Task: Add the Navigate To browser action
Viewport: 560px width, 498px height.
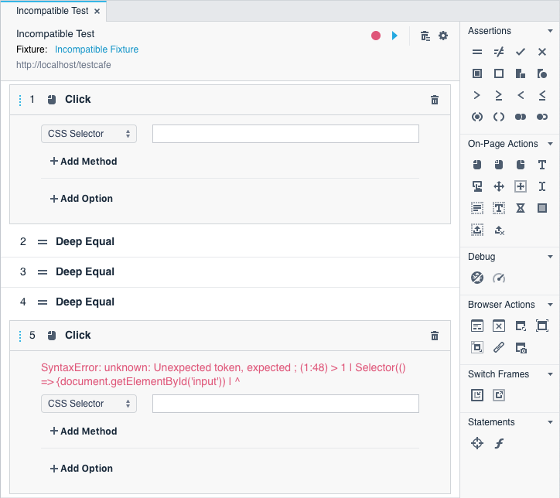Action: 476,326
